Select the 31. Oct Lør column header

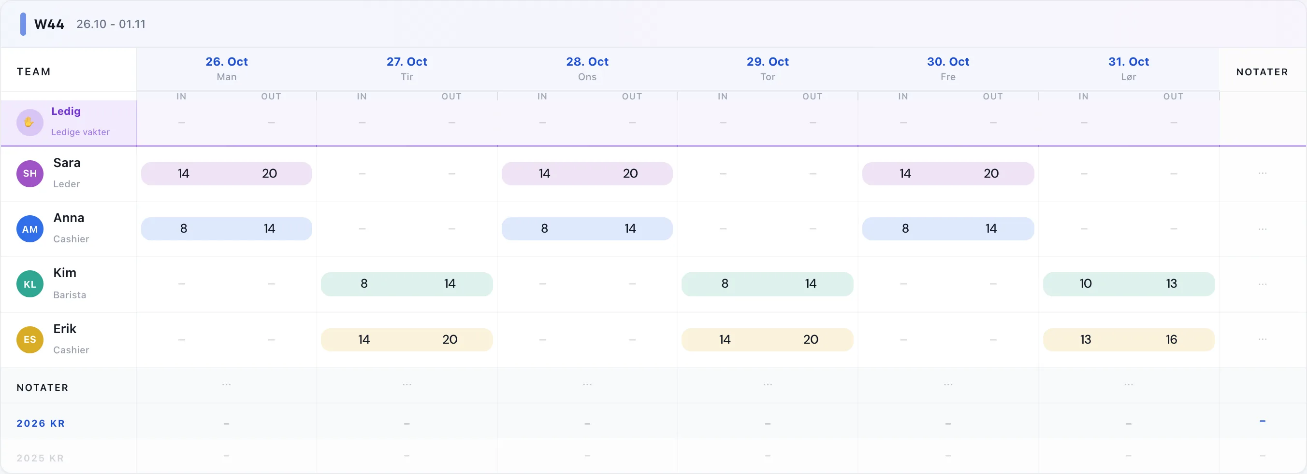point(1129,69)
